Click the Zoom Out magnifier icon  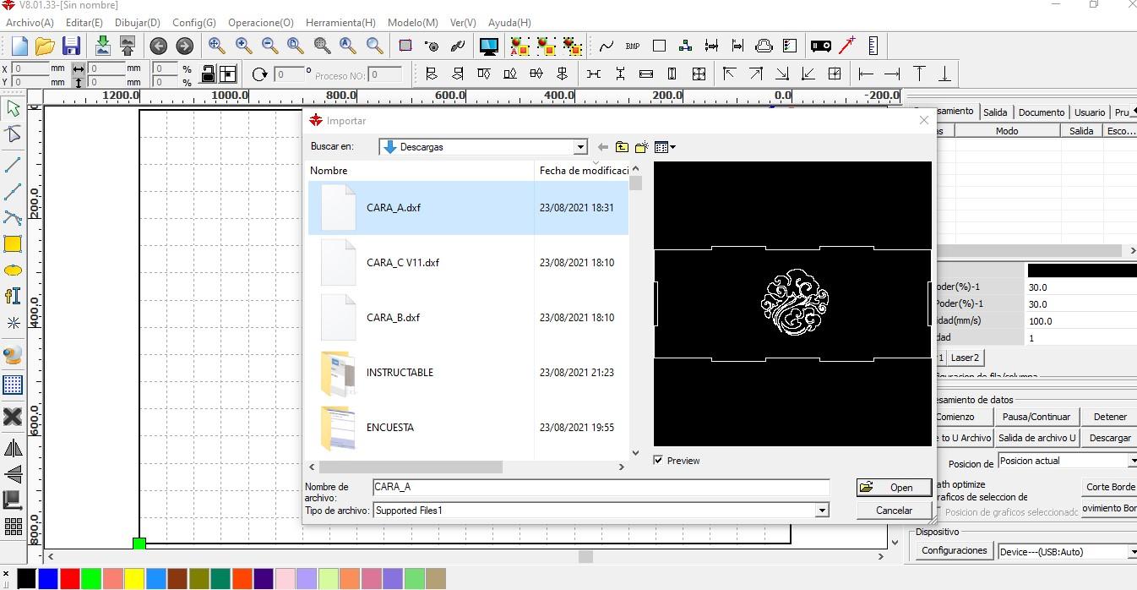coord(269,46)
